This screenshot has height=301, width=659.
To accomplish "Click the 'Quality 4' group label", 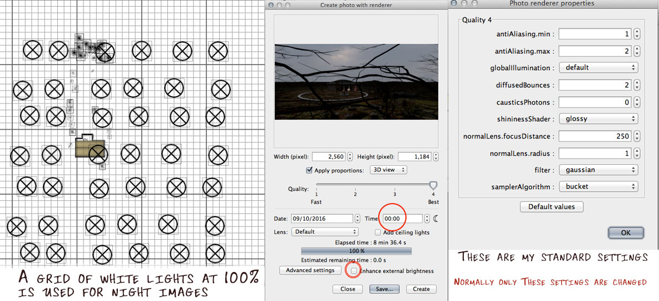I will pyautogui.click(x=477, y=20).
